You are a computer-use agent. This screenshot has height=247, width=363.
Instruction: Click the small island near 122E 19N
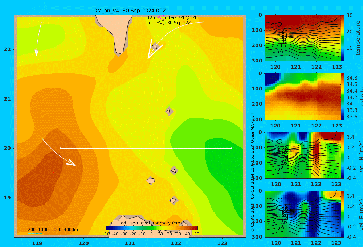(x=174, y=200)
